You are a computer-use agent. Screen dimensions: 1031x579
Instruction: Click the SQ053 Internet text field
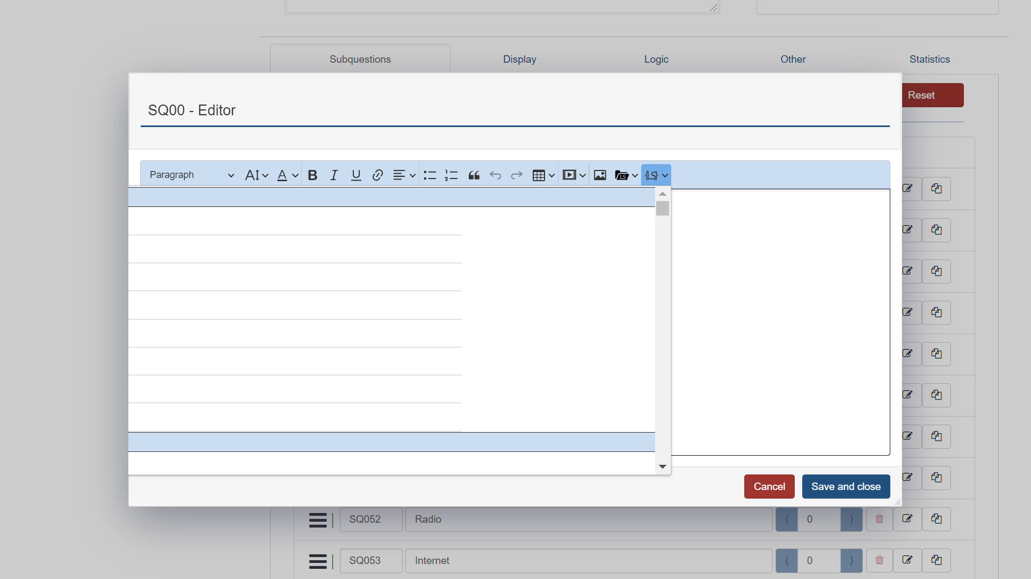click(588, 560)
